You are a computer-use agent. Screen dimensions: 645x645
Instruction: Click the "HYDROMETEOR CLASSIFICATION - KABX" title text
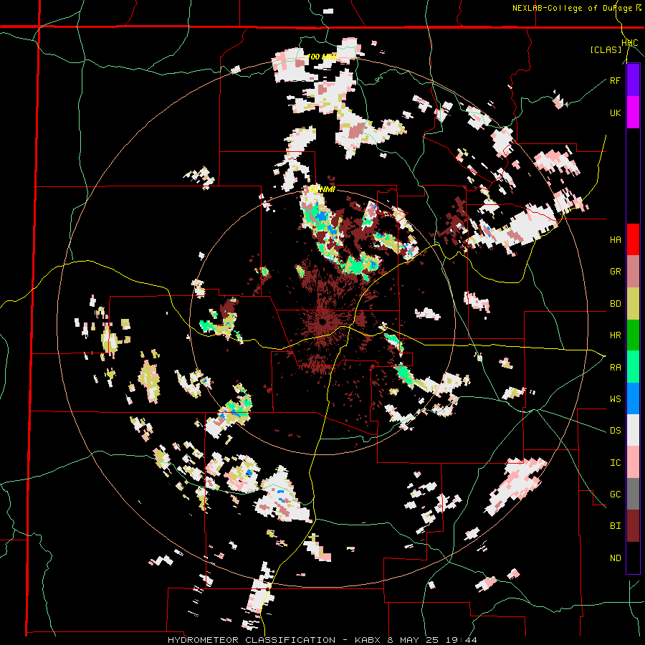click(x=276, y=640)
